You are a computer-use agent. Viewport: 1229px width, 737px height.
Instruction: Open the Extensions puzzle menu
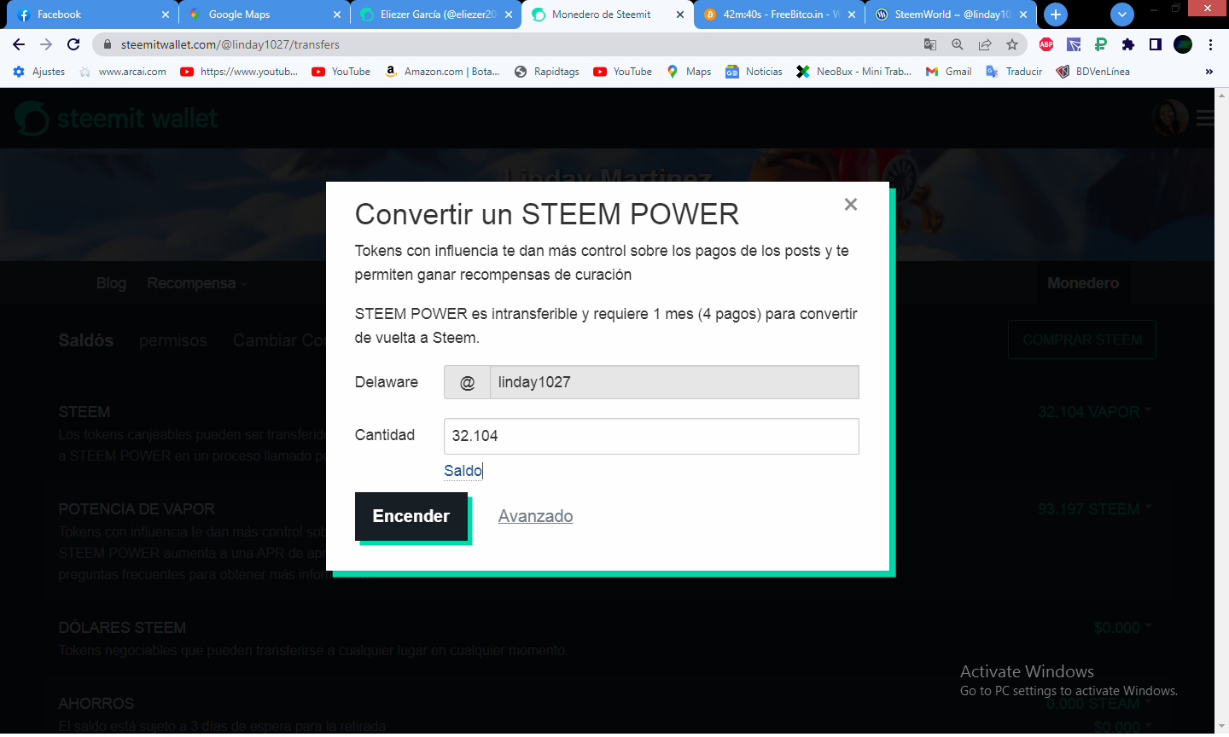point(1128,44)
